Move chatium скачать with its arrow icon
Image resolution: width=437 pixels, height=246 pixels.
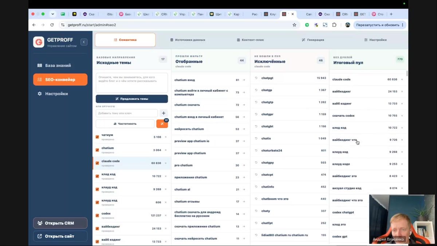point(244,105)
